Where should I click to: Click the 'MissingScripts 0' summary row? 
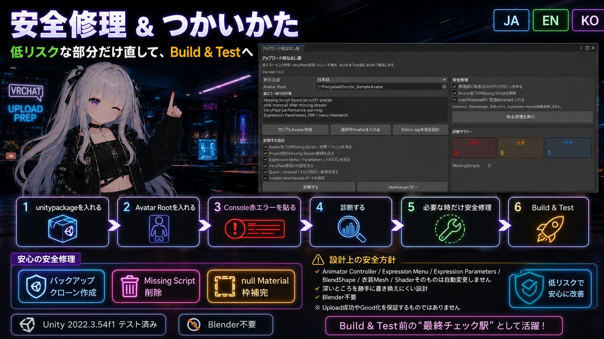click(472, 165)
